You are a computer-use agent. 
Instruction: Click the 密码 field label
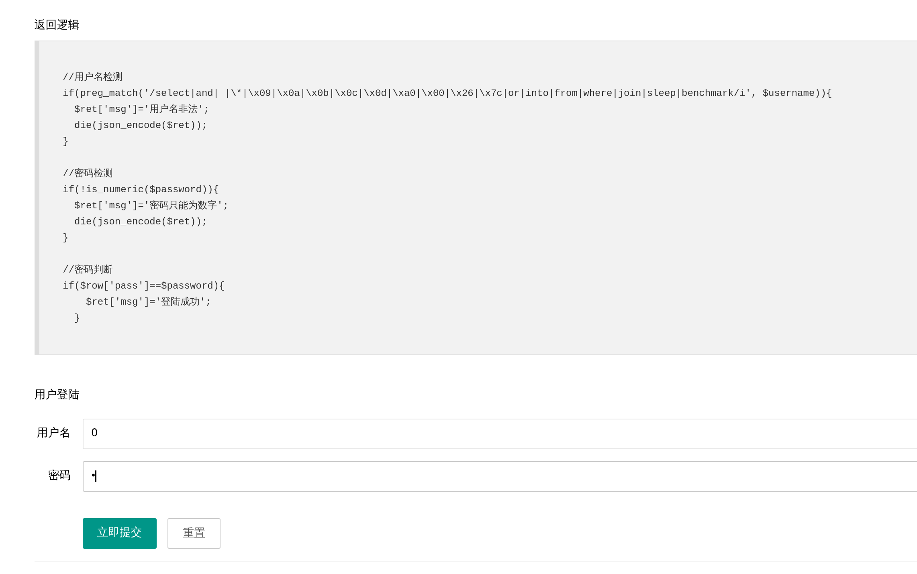pos(59,475)
